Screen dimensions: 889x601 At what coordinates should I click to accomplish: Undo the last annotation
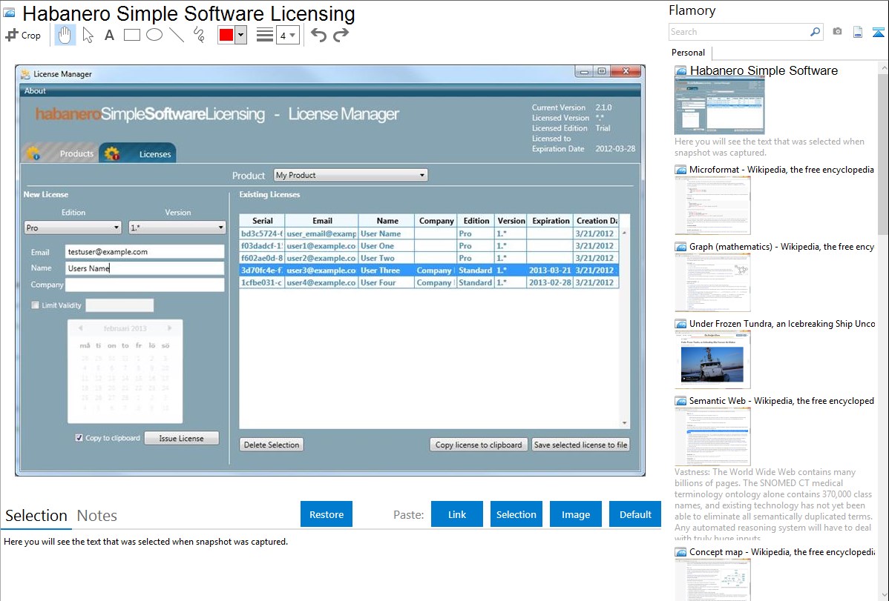point(318,35)
